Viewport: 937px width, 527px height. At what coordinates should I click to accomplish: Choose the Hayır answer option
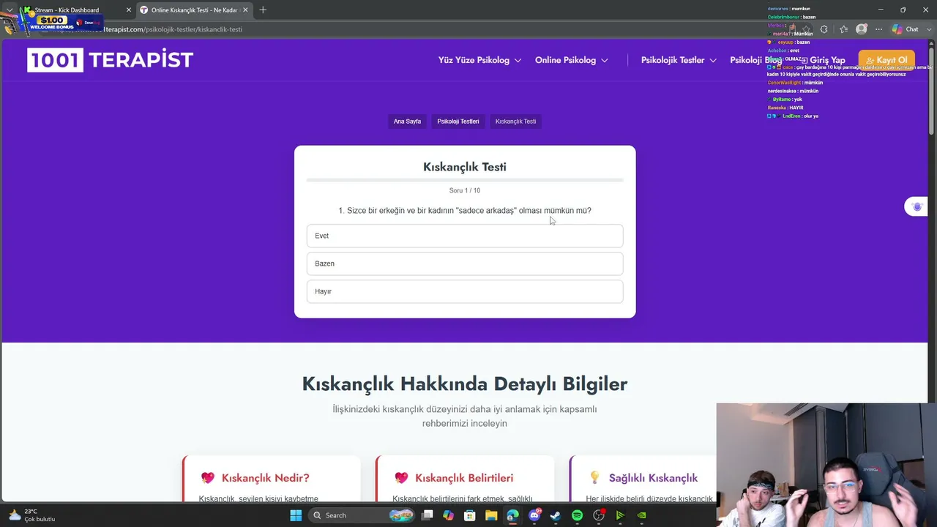tap(465, 291)
